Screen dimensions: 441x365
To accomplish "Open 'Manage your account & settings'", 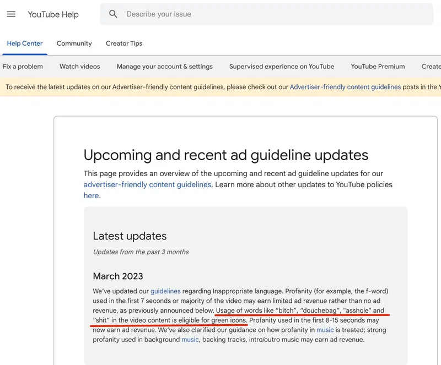I will [164, 67].
